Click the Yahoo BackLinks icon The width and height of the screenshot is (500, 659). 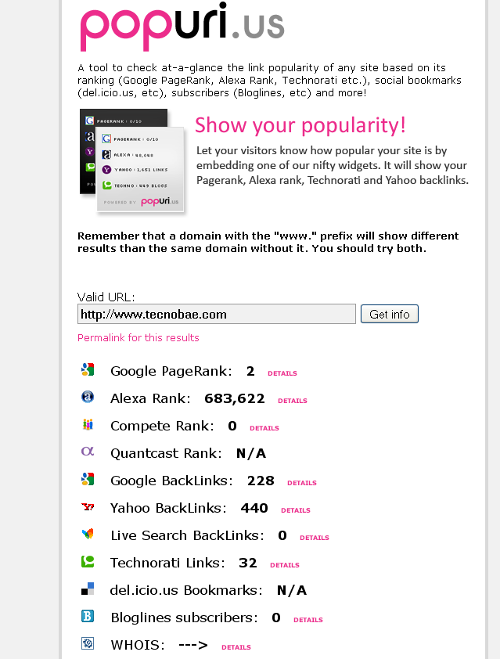coord(88,507)
